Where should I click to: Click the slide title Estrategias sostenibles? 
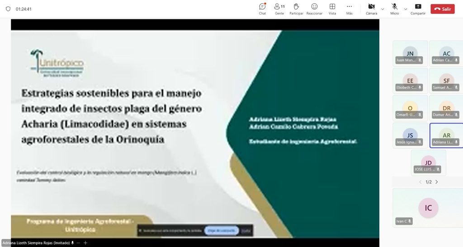click(111, 116)
